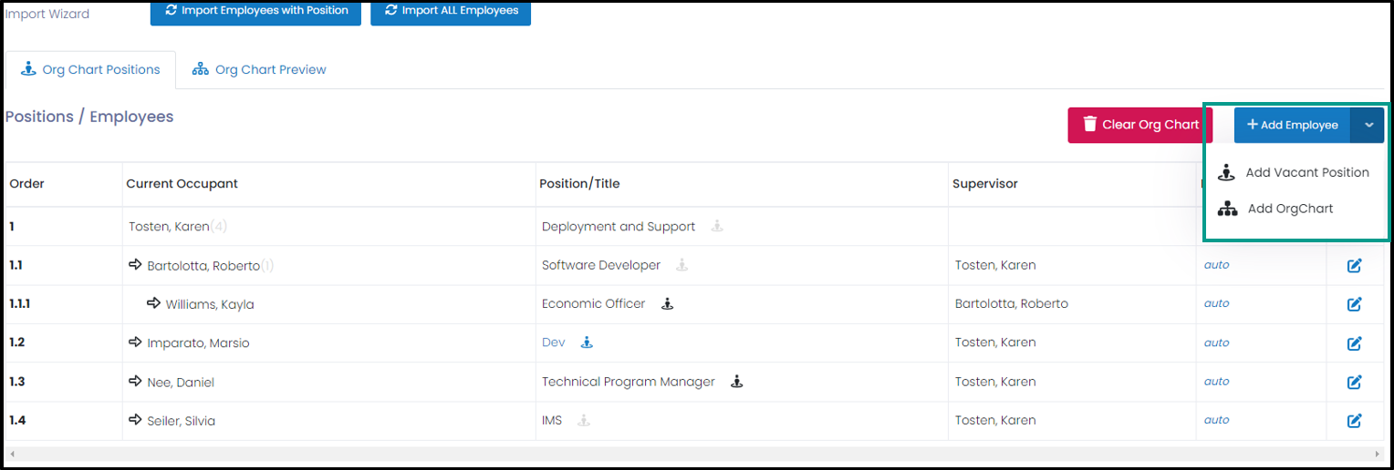Click faded icon beside Deployment and Support

pos(717,226)
